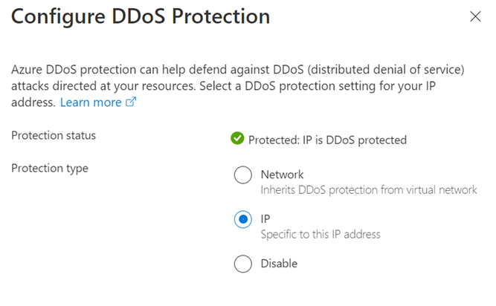The image size is (496, 306).
Task: Click 'attacks directed at your resources' sentence
Action: point(103,86)
